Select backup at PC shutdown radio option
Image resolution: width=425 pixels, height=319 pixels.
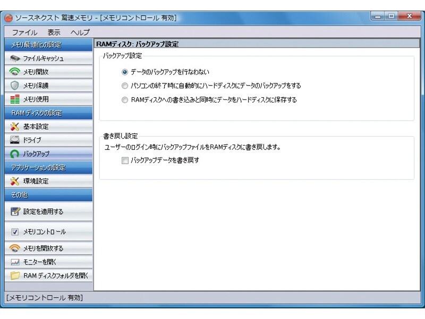point(125,86)
